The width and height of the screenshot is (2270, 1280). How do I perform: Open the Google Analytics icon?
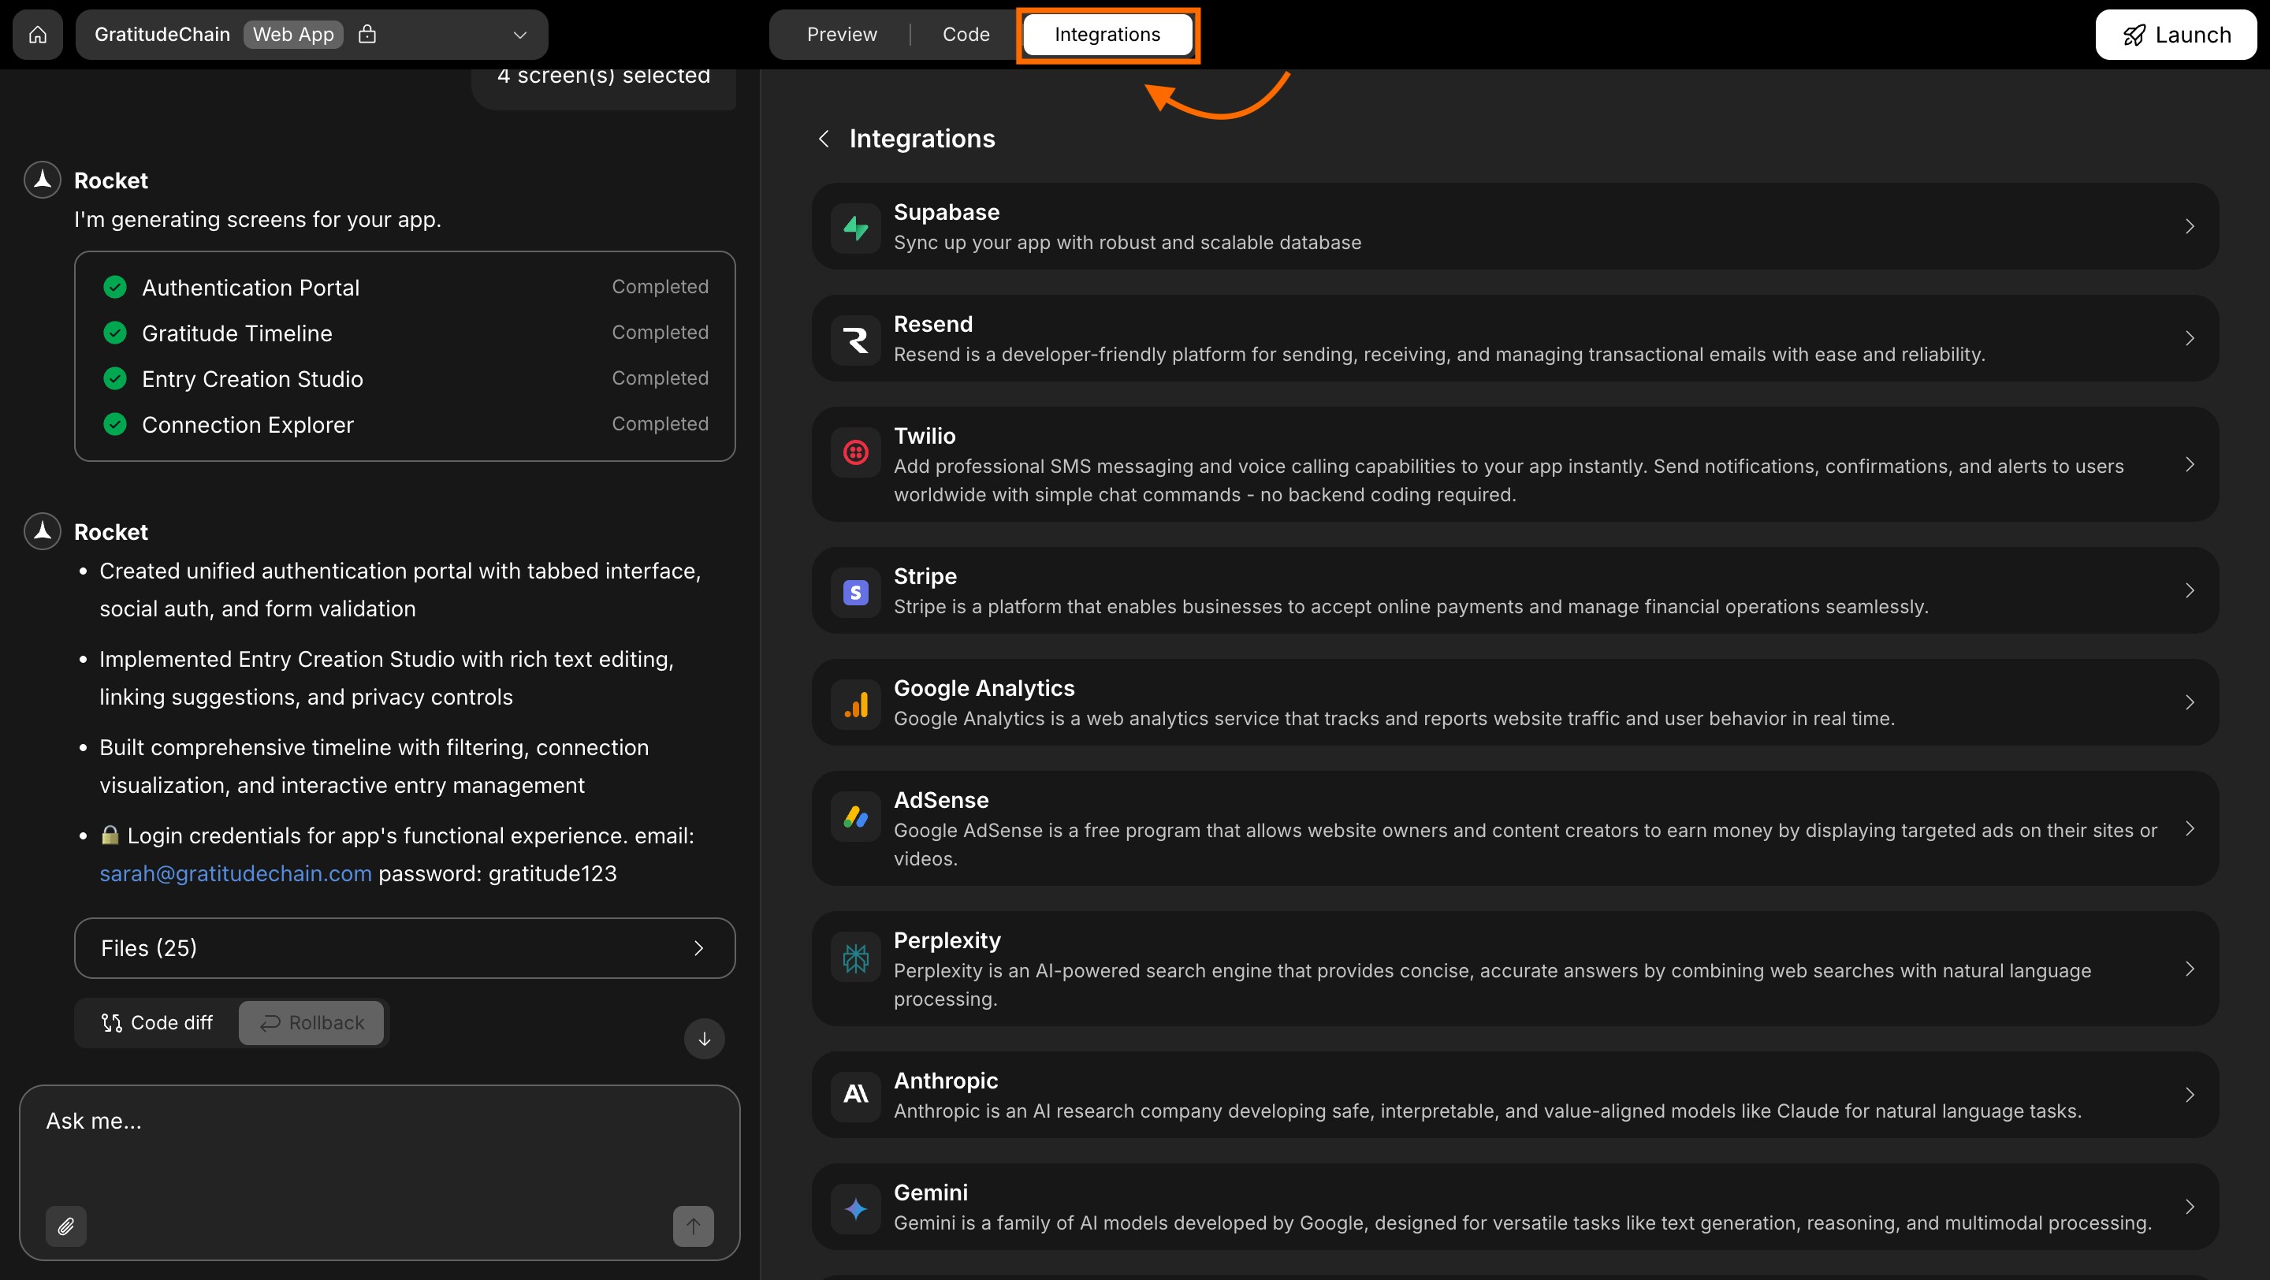click(x=854, y=703)
